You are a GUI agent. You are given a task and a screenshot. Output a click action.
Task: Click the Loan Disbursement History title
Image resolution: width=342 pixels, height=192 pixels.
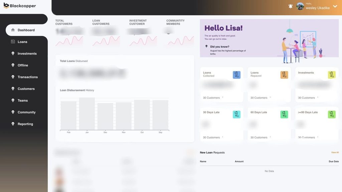[77, 90]
